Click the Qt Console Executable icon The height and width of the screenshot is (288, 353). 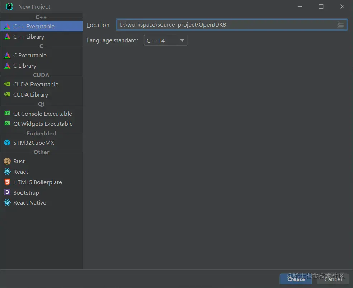point(7,113)
